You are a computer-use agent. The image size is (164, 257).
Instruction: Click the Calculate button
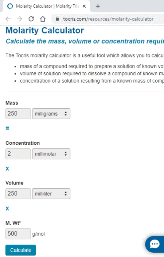pyautogui.click(x=21, y=250)
